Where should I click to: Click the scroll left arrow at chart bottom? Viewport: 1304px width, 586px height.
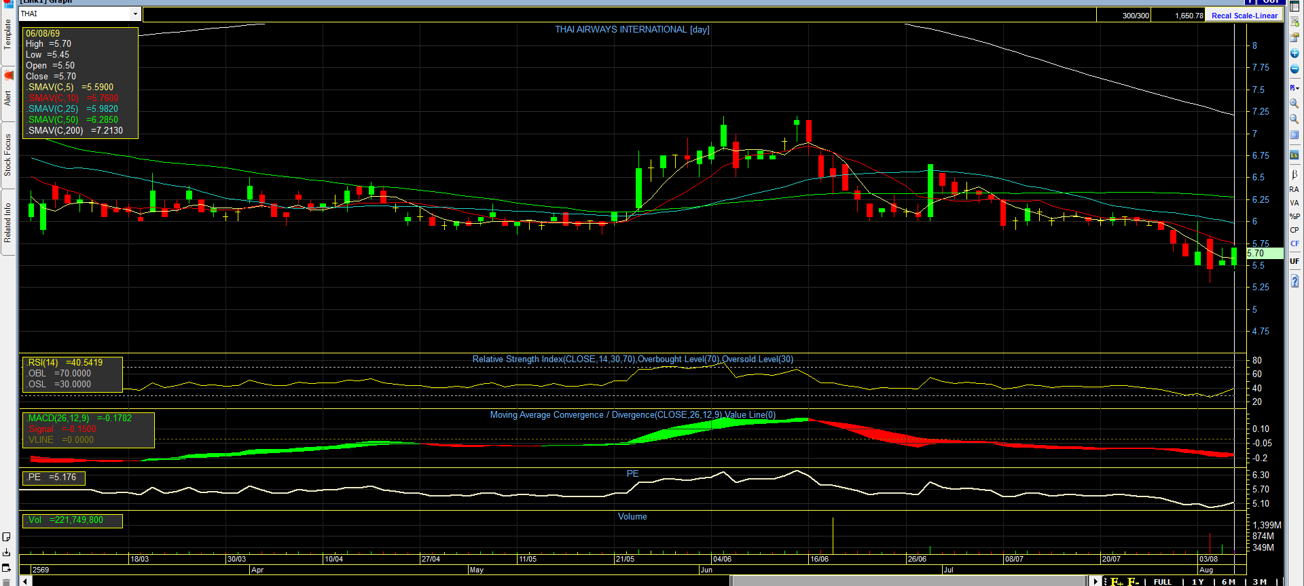[x=25, y=581]
